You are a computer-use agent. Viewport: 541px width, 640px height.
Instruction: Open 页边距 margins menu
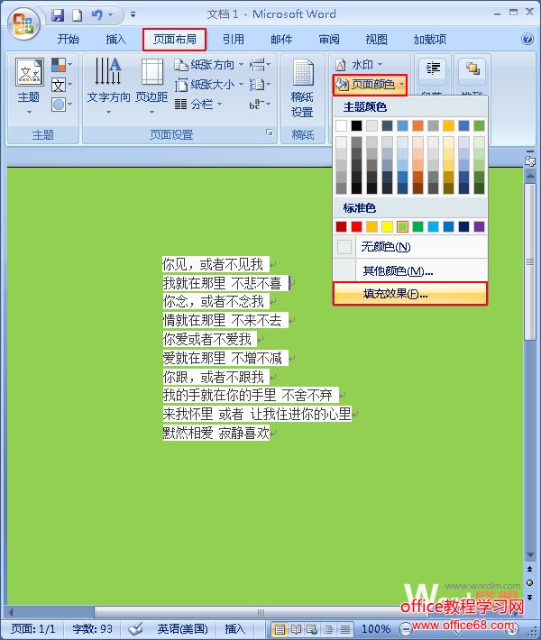(x=151, y=86)
